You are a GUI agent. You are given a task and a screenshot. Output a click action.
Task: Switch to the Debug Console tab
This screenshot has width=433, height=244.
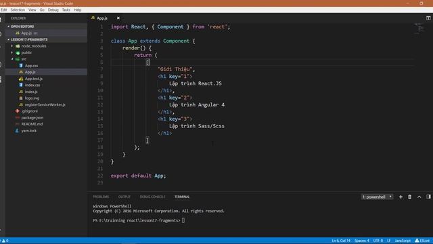coord(152,197)
